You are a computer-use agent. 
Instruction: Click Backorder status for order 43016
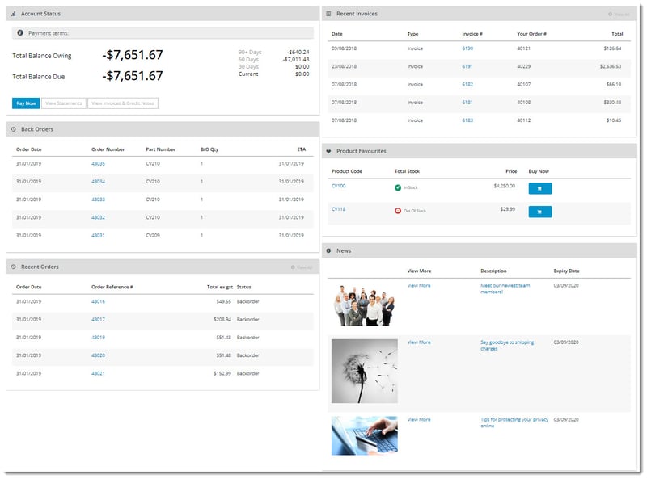[248, 302]
